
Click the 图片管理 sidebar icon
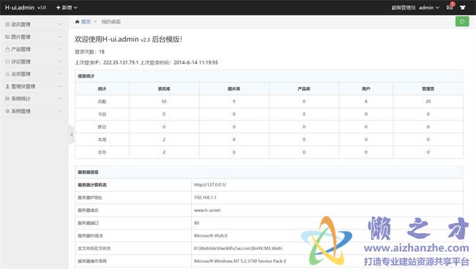pos(7,37)
